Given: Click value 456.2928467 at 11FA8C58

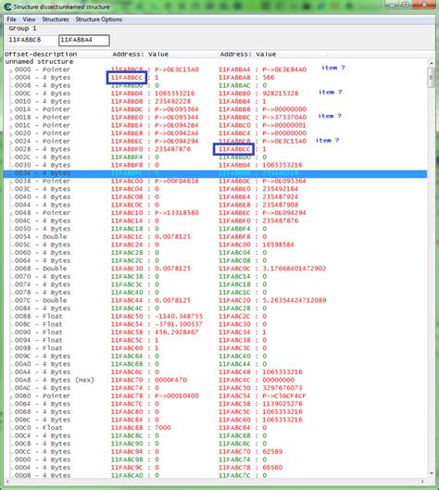Looking at the screenshot, I should coord(177,333).
